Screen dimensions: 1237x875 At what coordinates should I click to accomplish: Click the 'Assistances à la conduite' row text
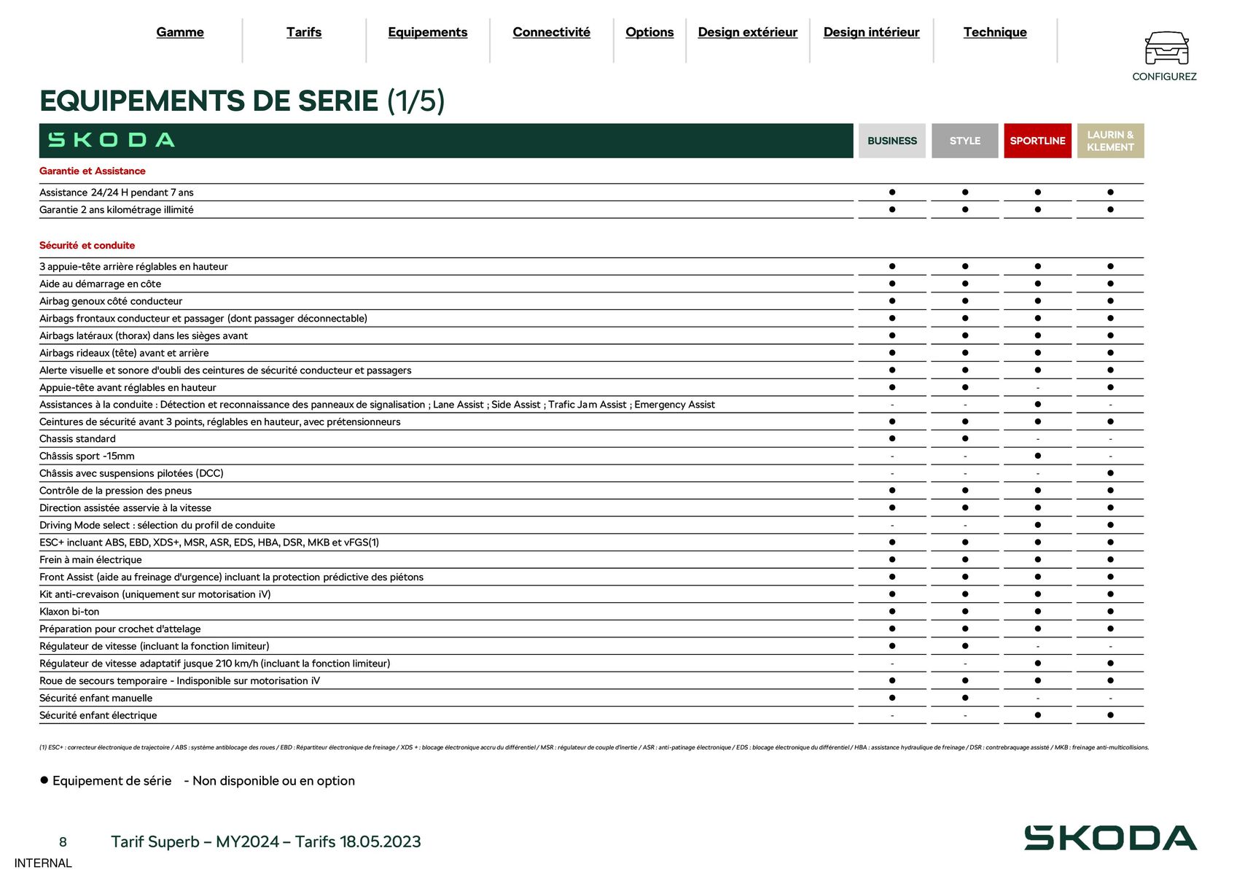click(x=377, y=405)
